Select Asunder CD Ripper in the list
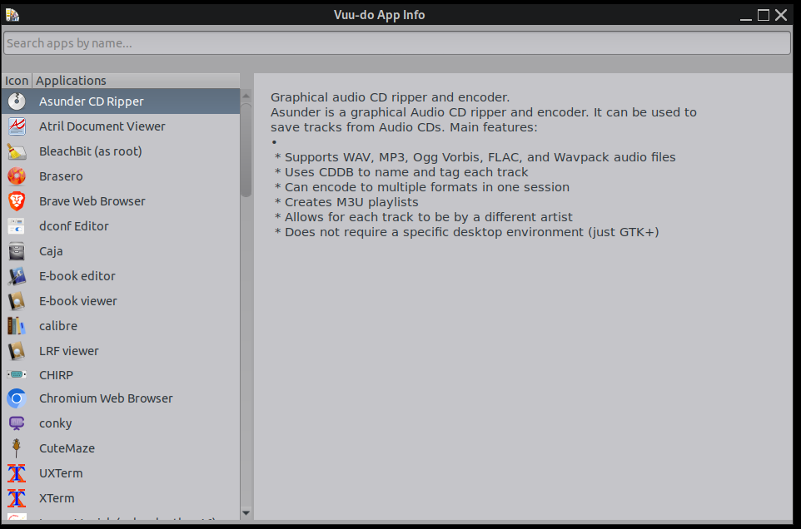The height and width of the screenshot is (529, 801). point(121,101)
